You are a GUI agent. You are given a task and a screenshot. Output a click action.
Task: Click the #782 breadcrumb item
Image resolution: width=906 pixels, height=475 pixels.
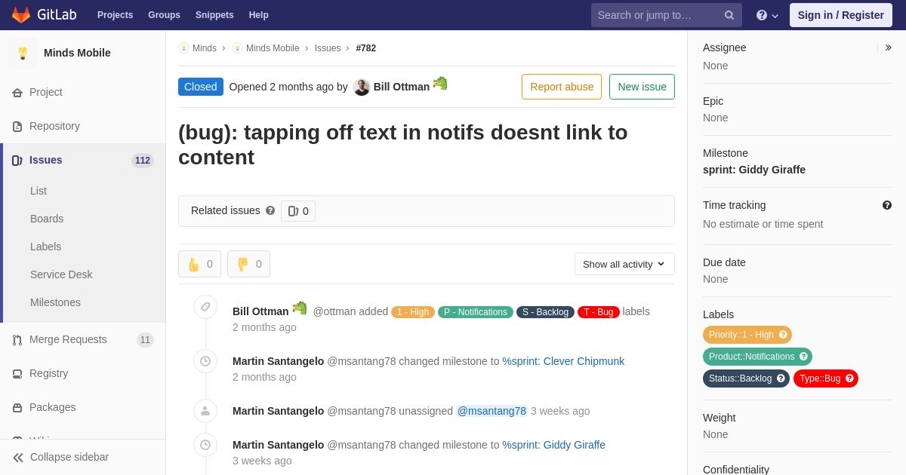pos(366,48)
